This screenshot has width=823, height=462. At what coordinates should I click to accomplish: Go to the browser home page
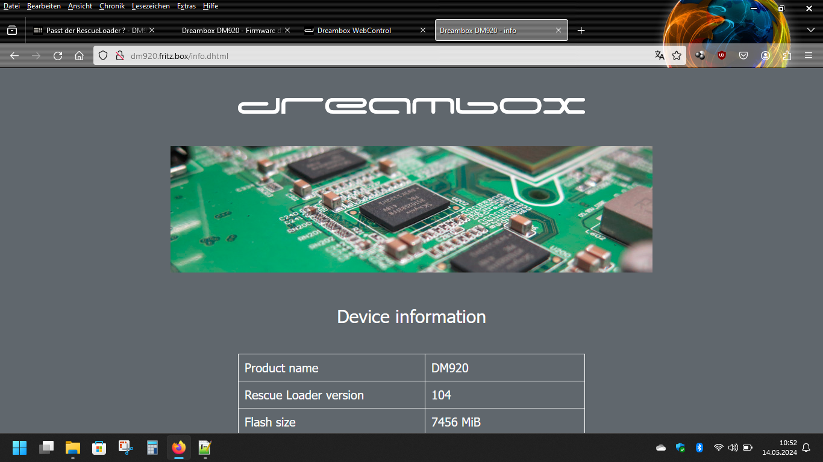tap(79, 55)
